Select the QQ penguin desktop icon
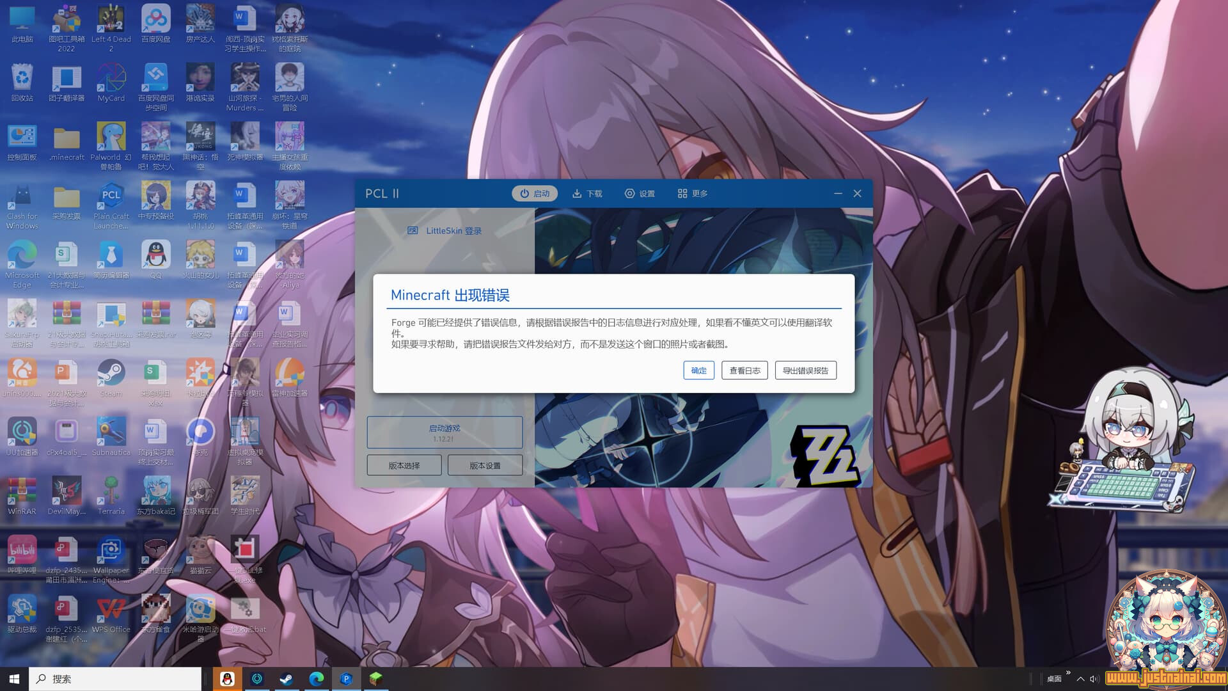 pos(155,261)
